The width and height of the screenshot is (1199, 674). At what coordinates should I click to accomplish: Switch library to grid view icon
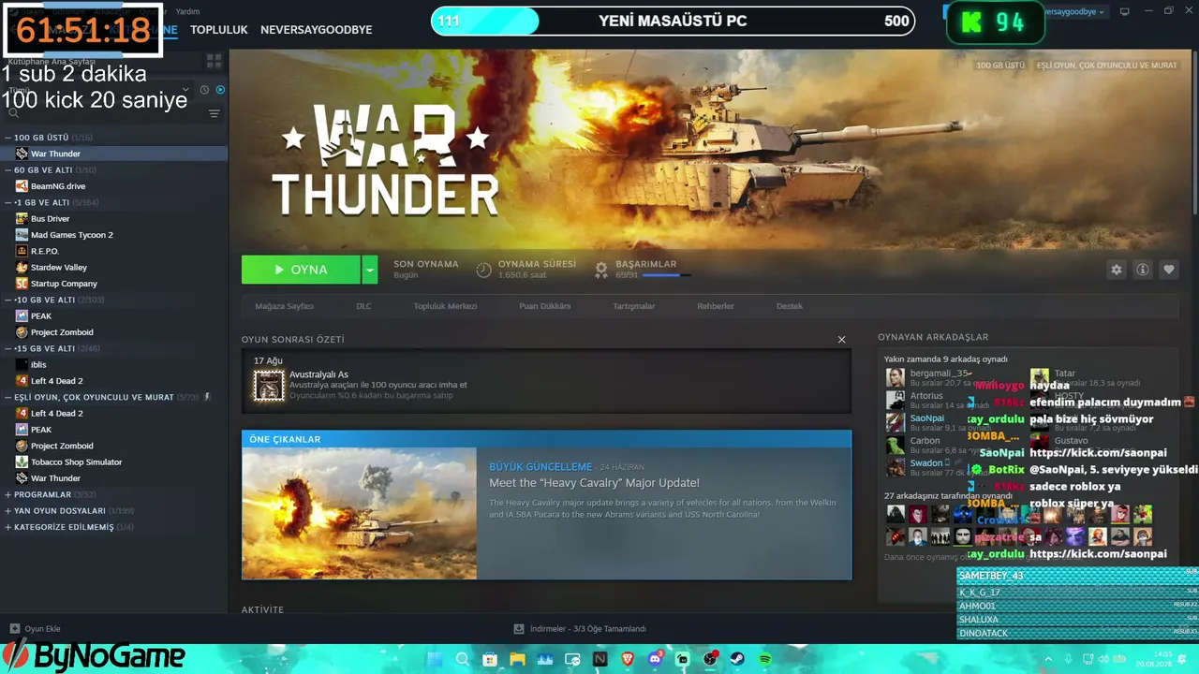215,61
